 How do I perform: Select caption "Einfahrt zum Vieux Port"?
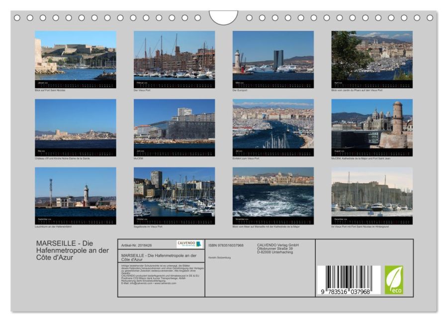coord(246,159)
